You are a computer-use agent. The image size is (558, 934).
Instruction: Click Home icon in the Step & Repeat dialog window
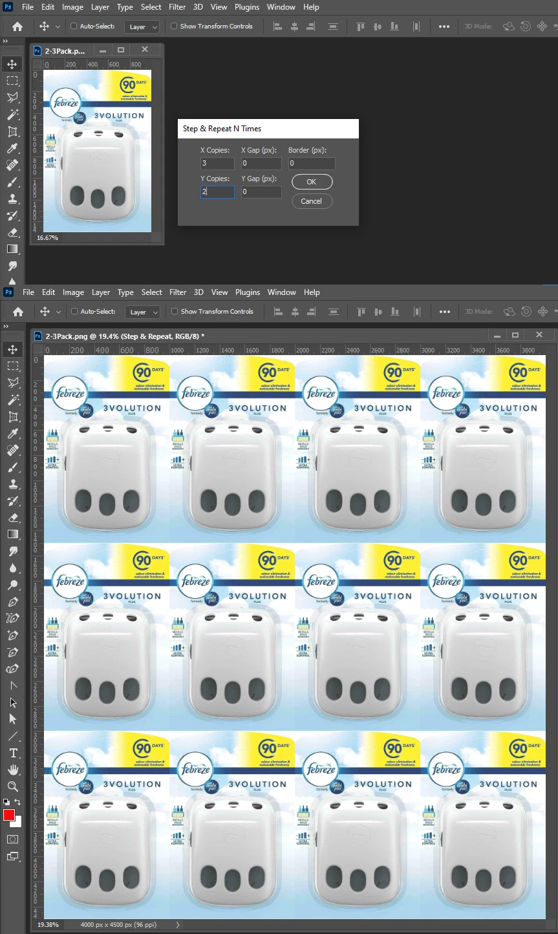point(17,27)
